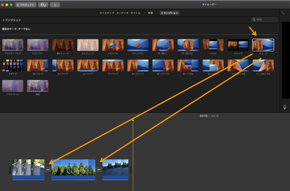The width and height of the screenshot is (290, 191).
Task: Click the 検索 search field
Action: (266, 20)
